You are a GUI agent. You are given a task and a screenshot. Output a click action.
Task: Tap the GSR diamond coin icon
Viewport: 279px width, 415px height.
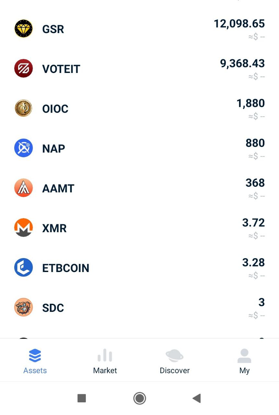pos(24,29)
